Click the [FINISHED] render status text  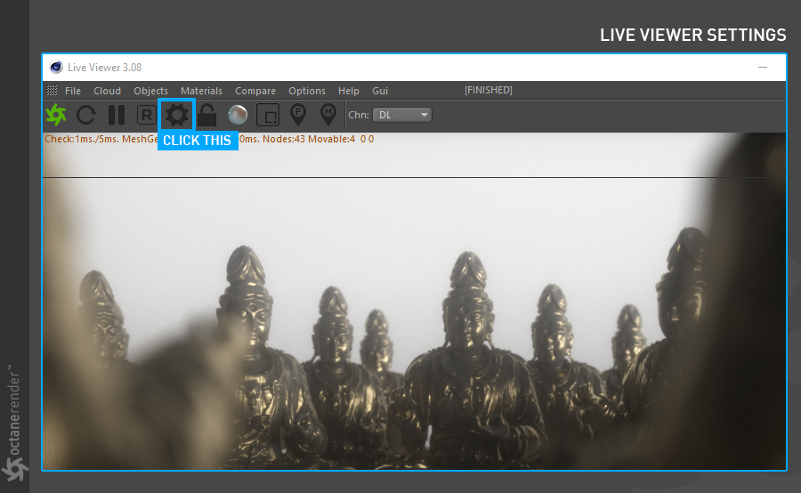point(489,90)
